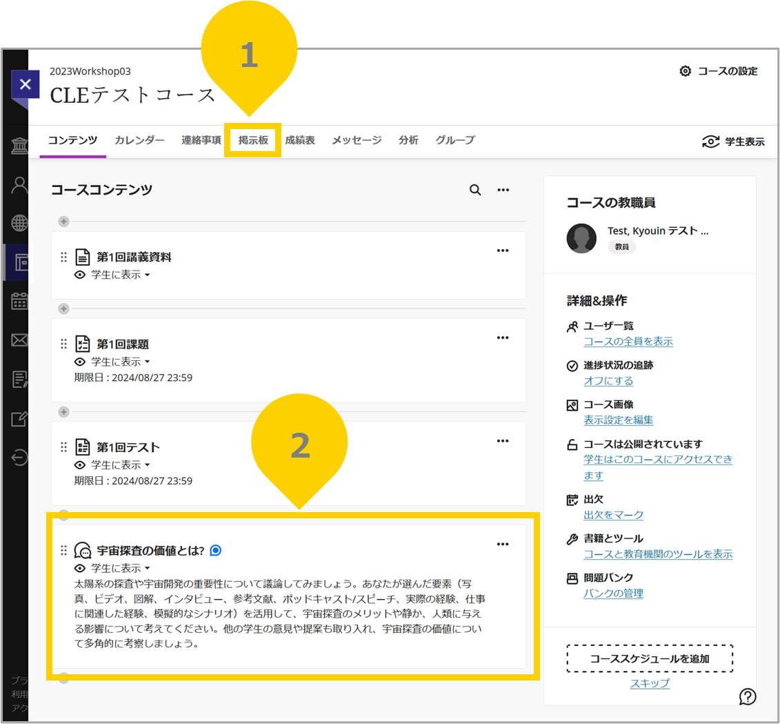This screenshot has width=780, height=724.
Task: Open the 第1回講義資料 document
Action: click(x=134, y=257)
